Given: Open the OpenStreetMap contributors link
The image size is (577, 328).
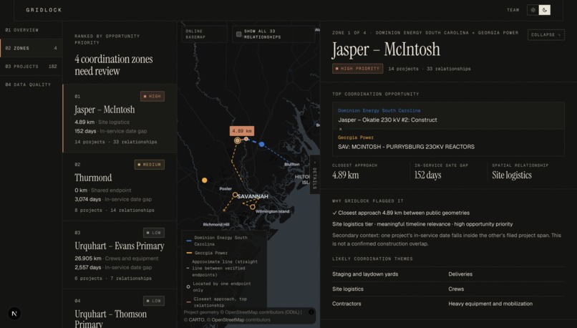Looking at the screenshot, I should [228, 319].
